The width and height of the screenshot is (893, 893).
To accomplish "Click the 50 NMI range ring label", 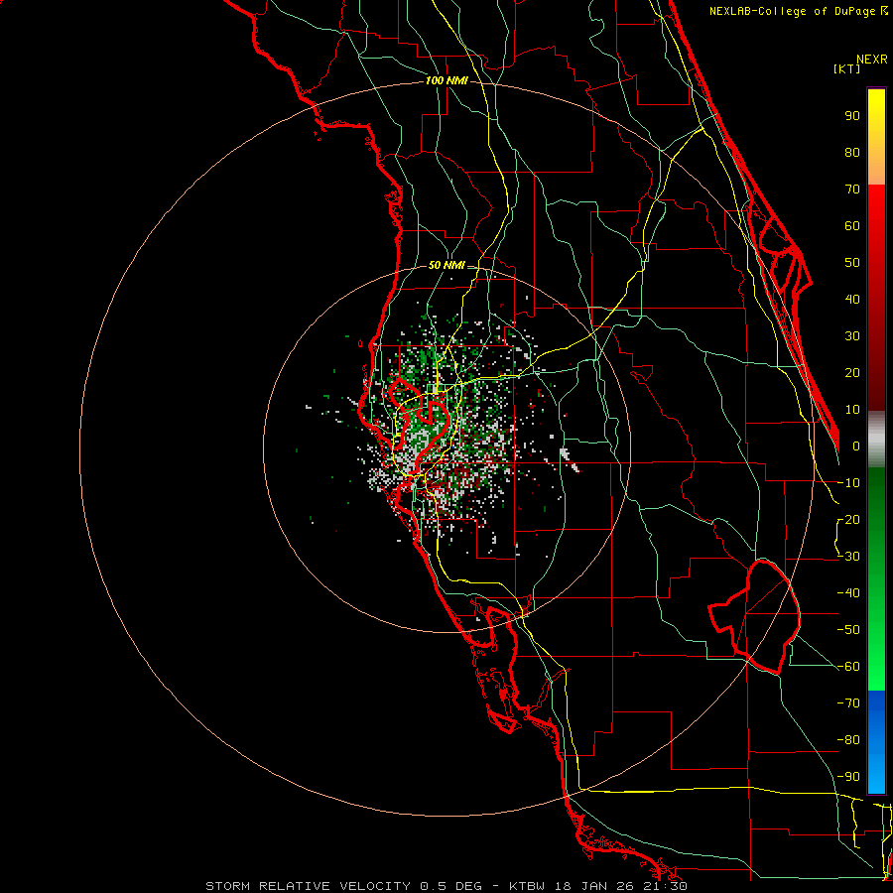I will 446,265.
